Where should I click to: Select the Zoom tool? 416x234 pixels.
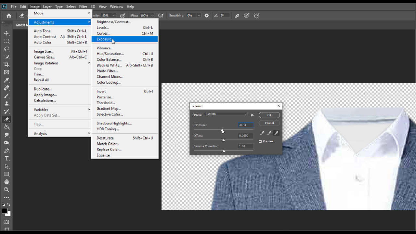tap(6, 189)
